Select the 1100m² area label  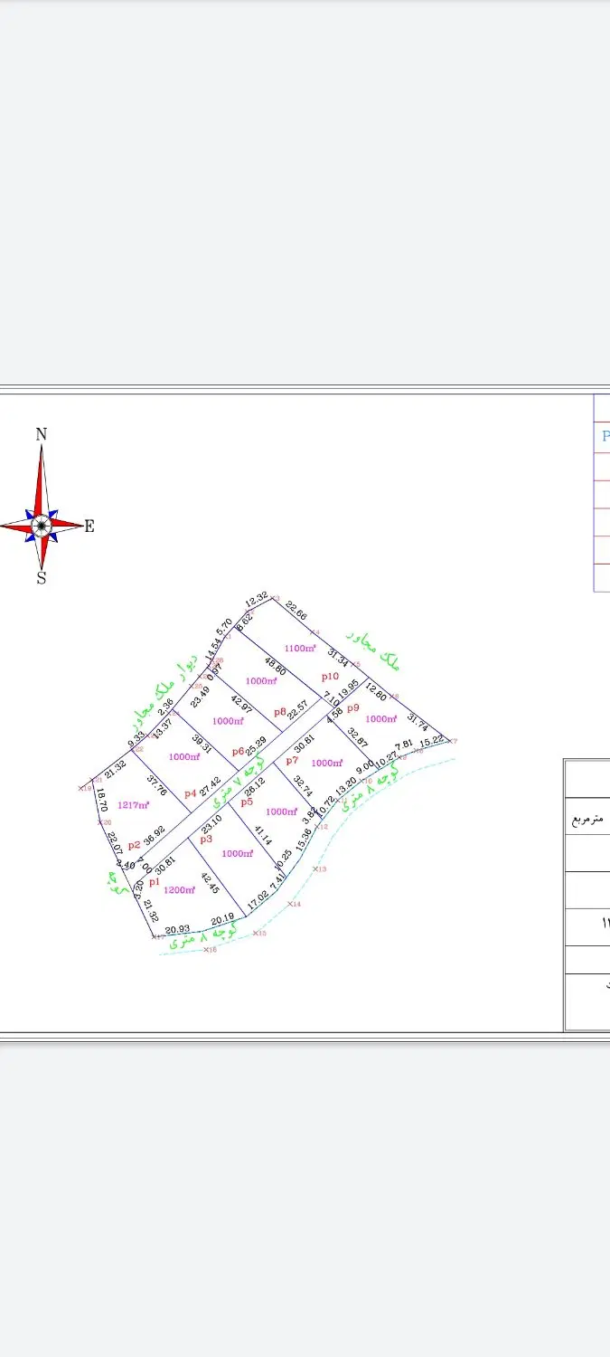coord(300,648)
